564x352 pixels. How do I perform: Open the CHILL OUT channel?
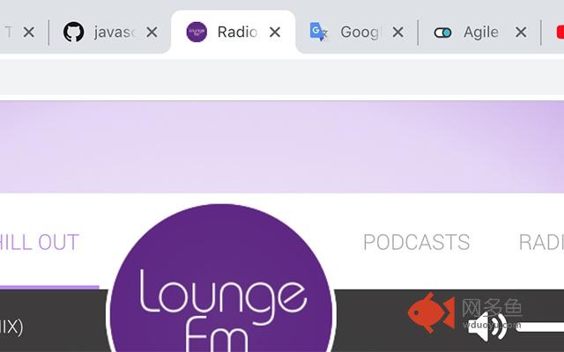(x=40, y=243)
